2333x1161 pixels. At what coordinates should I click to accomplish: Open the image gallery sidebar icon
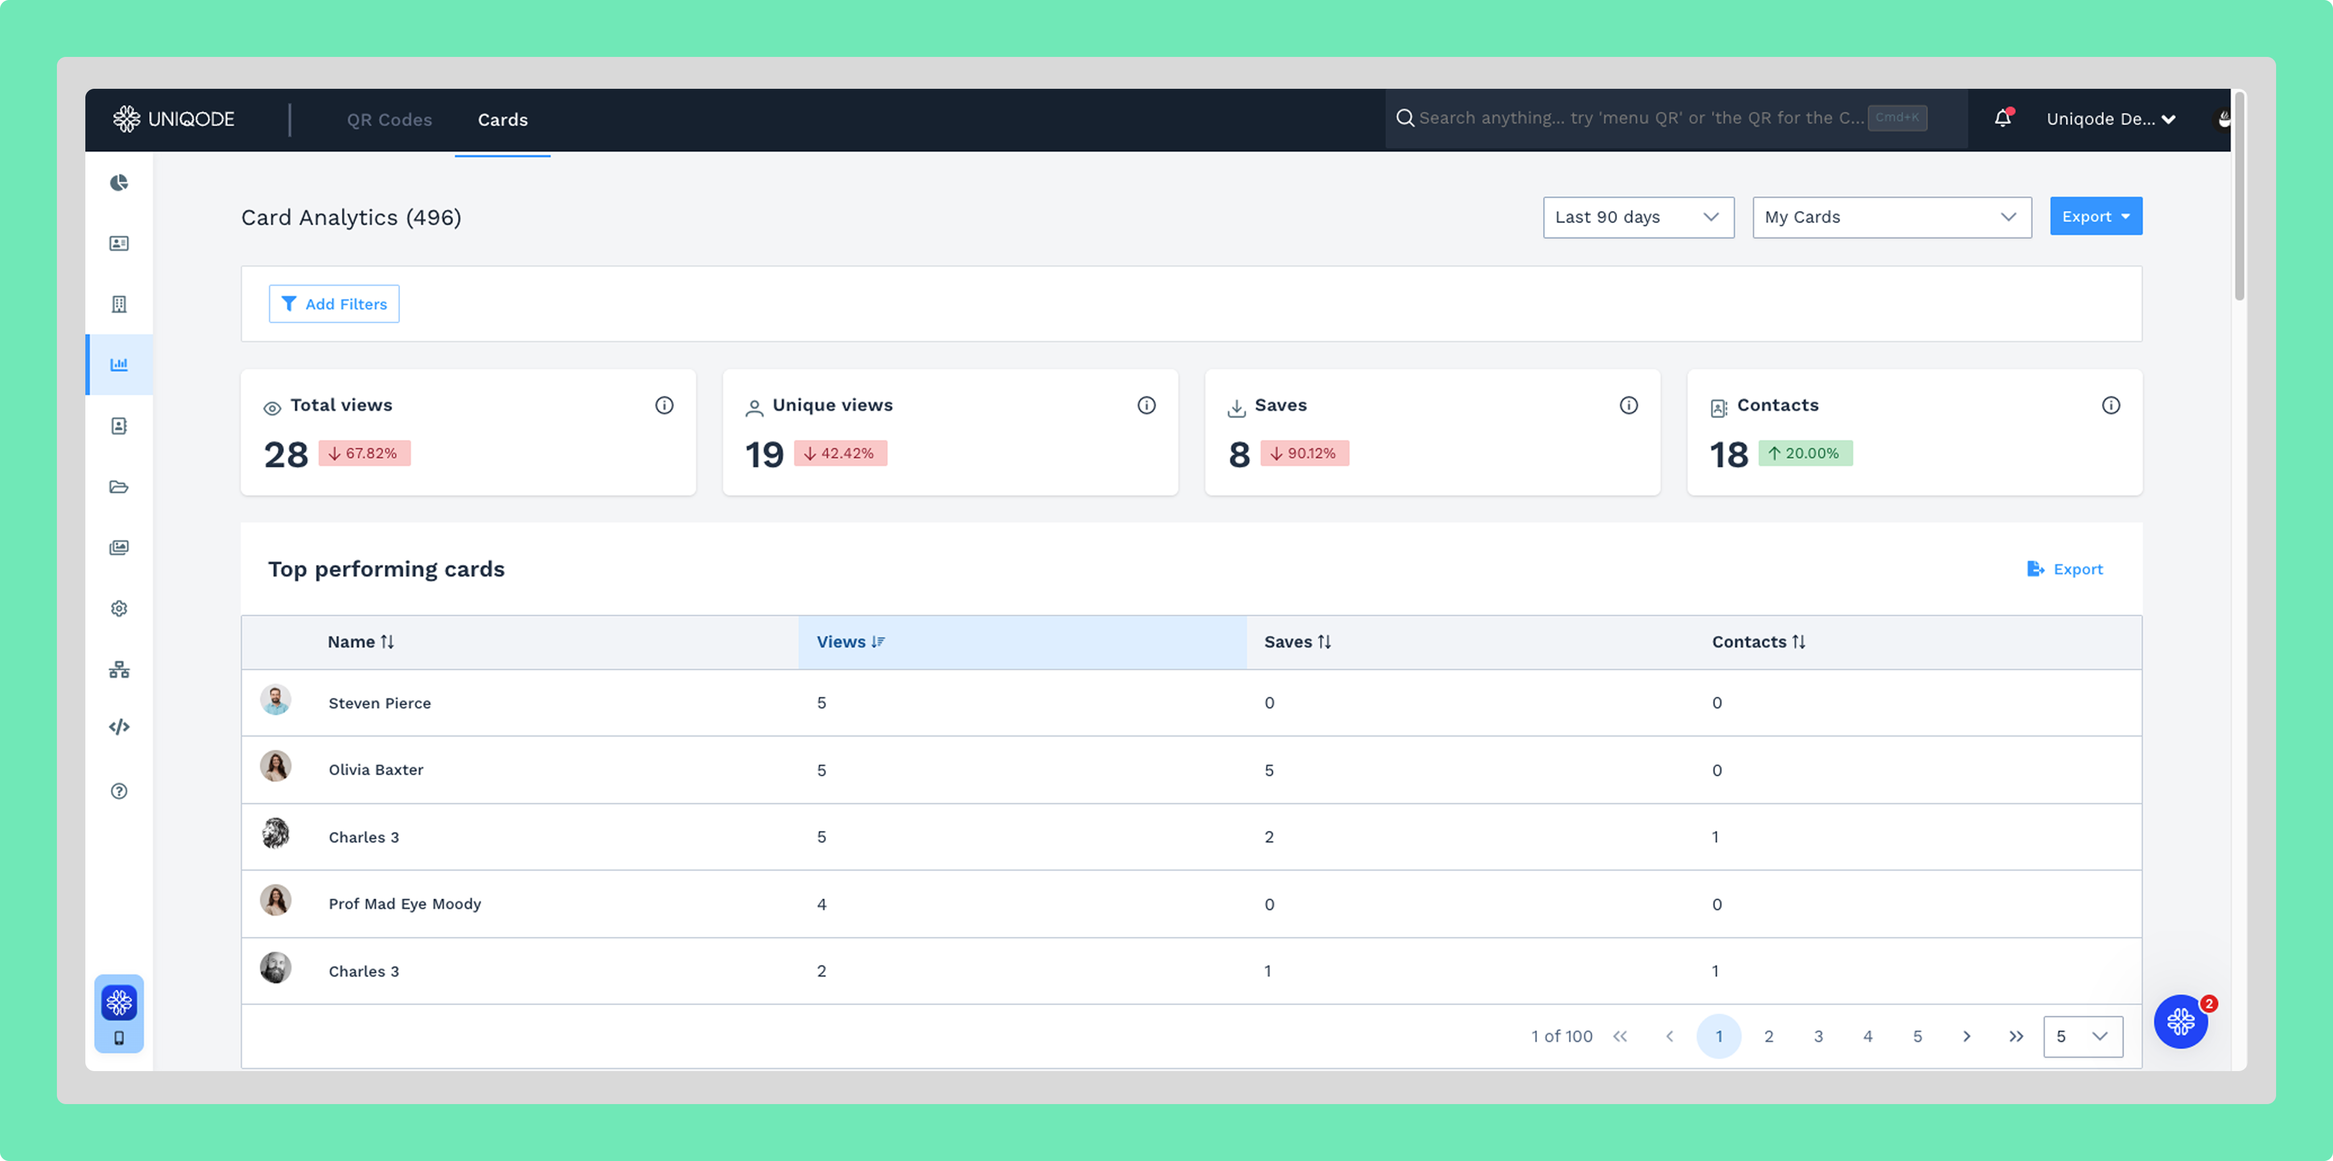click(x=119, y=548)
